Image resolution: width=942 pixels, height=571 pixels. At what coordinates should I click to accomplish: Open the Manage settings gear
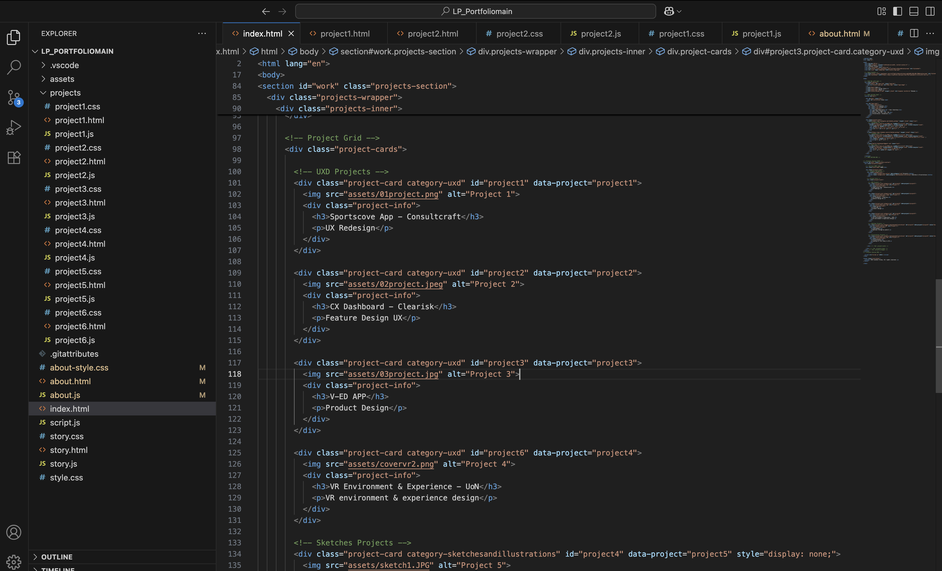tap(14, 561)
